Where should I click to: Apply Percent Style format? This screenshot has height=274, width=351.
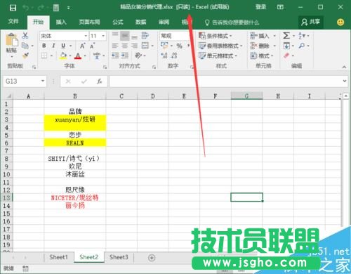(x=180, y=46)
